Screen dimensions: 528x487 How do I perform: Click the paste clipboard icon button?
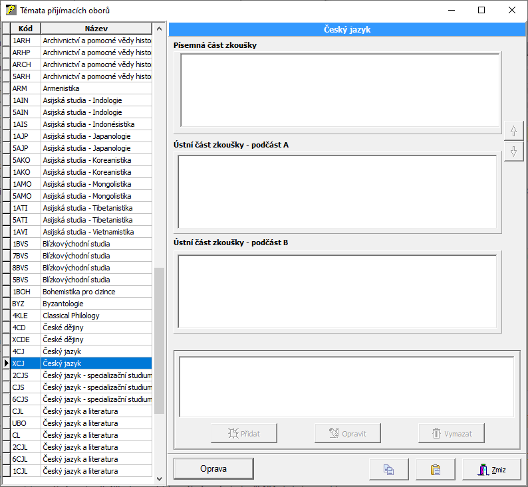[436, 469]
